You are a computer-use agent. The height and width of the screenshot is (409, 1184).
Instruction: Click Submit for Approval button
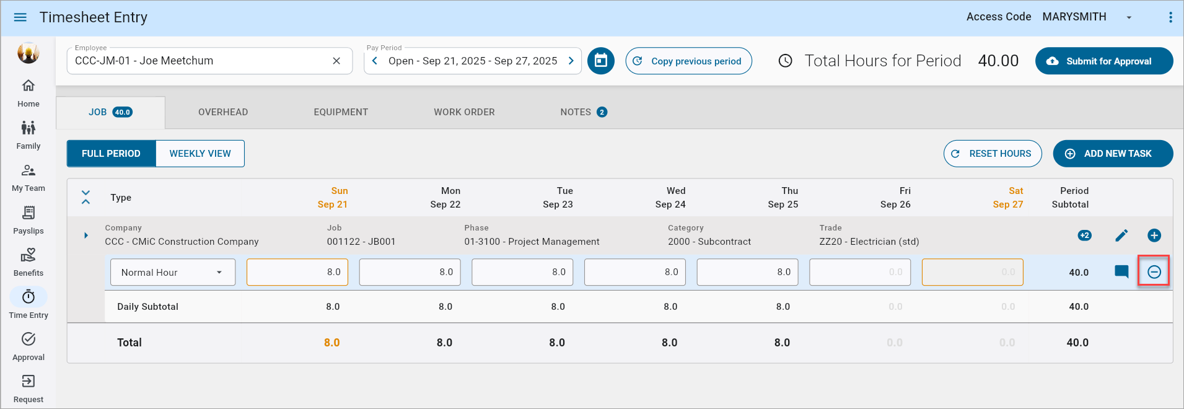tap(1103, 61)
